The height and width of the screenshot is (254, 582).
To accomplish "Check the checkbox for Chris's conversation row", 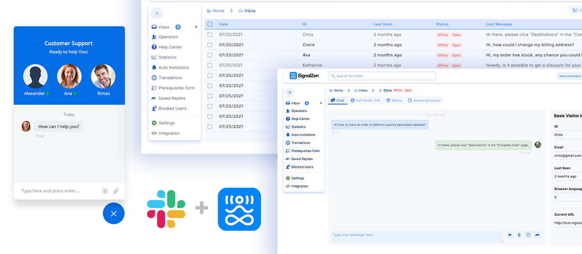I will coord(210,35).
